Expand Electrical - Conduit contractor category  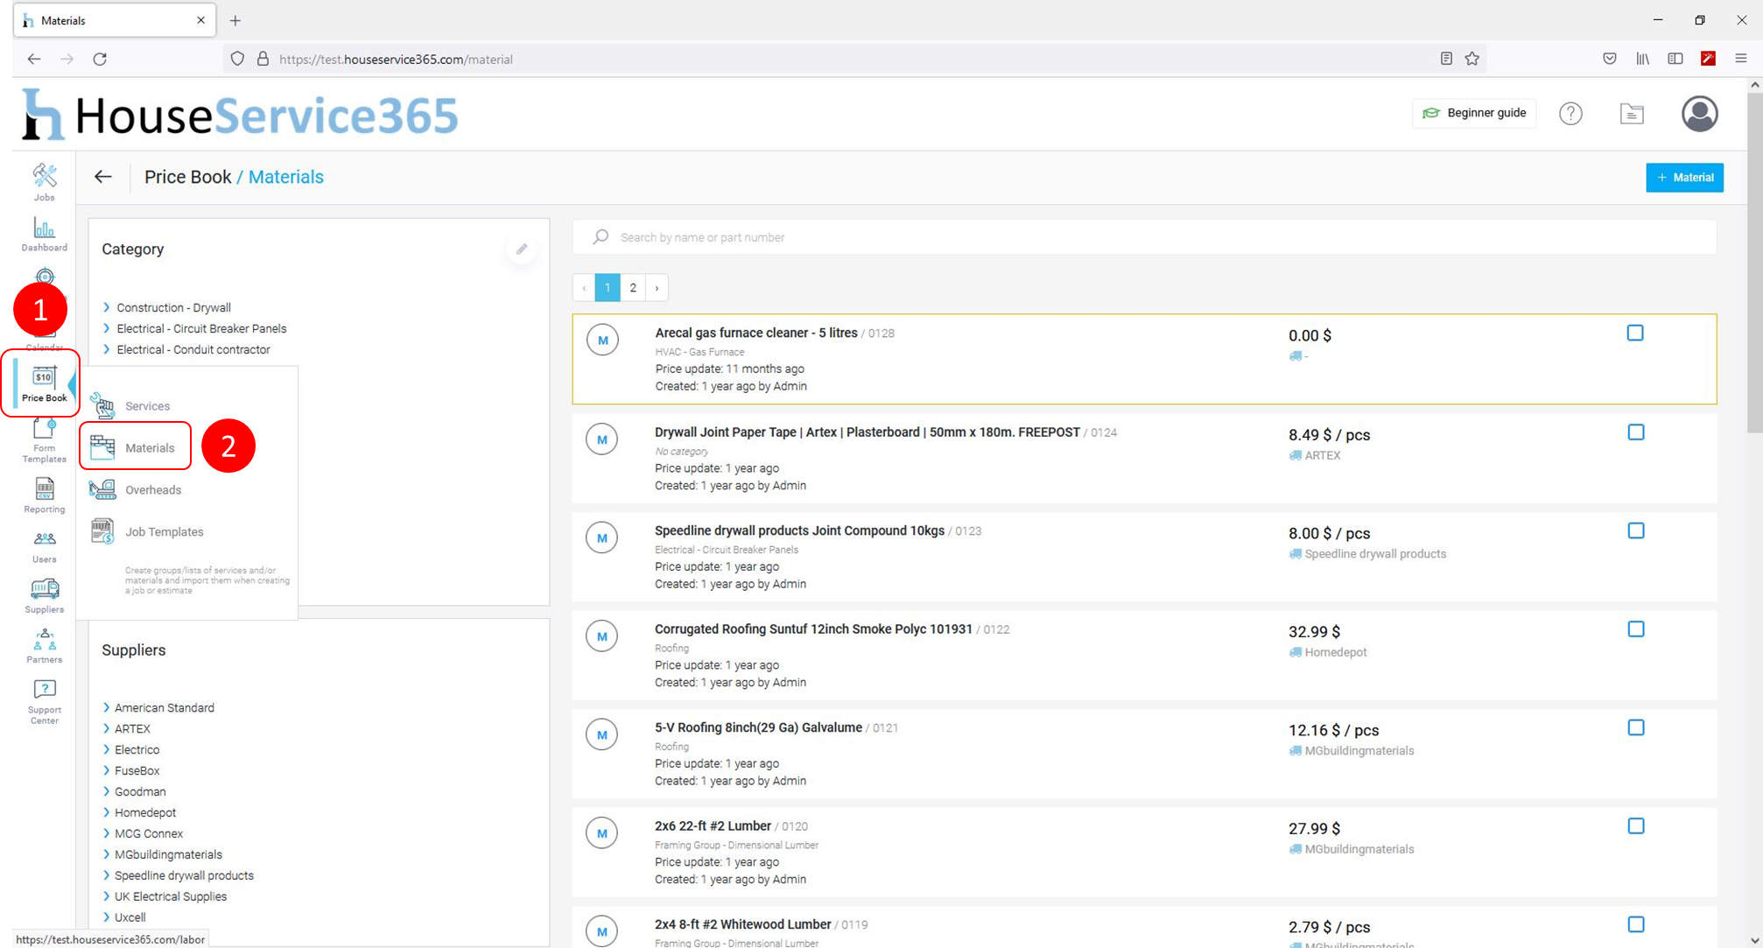pyautogui.click(x=107, y=349)
